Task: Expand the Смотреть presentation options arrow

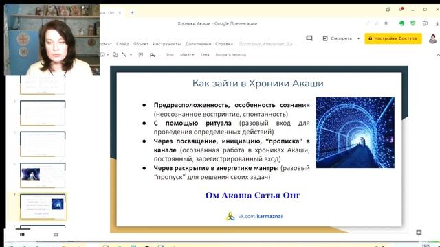Action: point(358,38)
